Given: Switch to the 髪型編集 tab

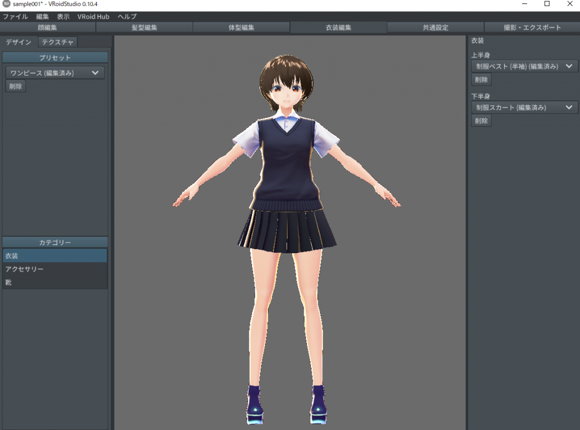Looking at the screenshot, I should 144,27.
